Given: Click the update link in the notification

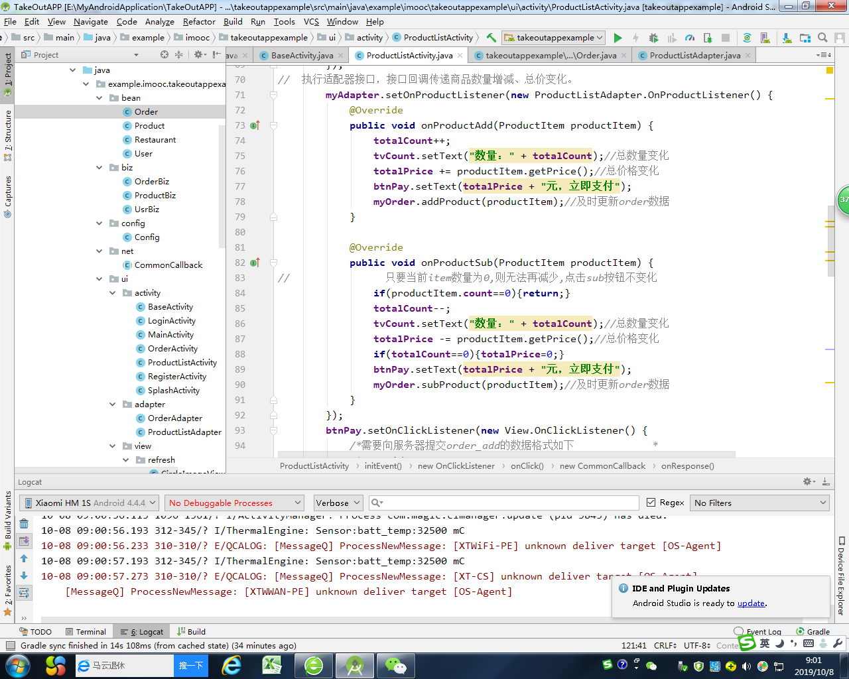Looking at the screenshot, I should [751, 603].
